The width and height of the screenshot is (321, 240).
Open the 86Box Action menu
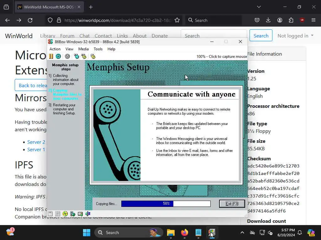coord(55,49)
